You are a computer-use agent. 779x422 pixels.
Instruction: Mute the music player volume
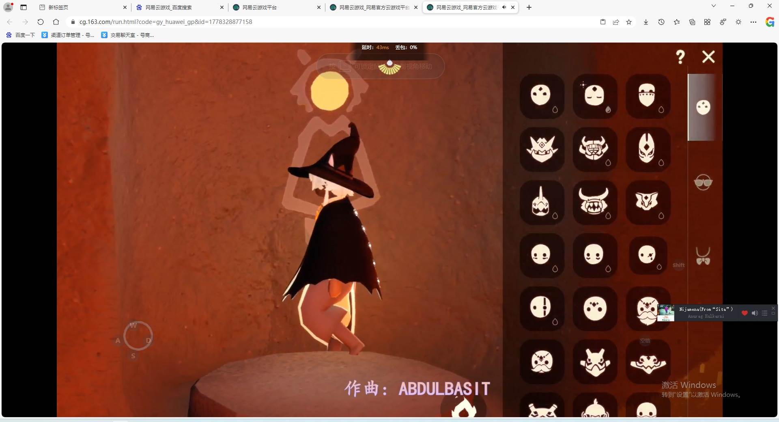click(x=755, y=313)
